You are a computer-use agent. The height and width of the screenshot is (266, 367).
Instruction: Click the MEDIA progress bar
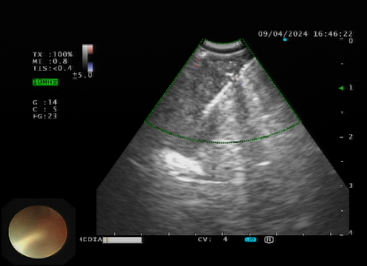(x=122, y=240)
